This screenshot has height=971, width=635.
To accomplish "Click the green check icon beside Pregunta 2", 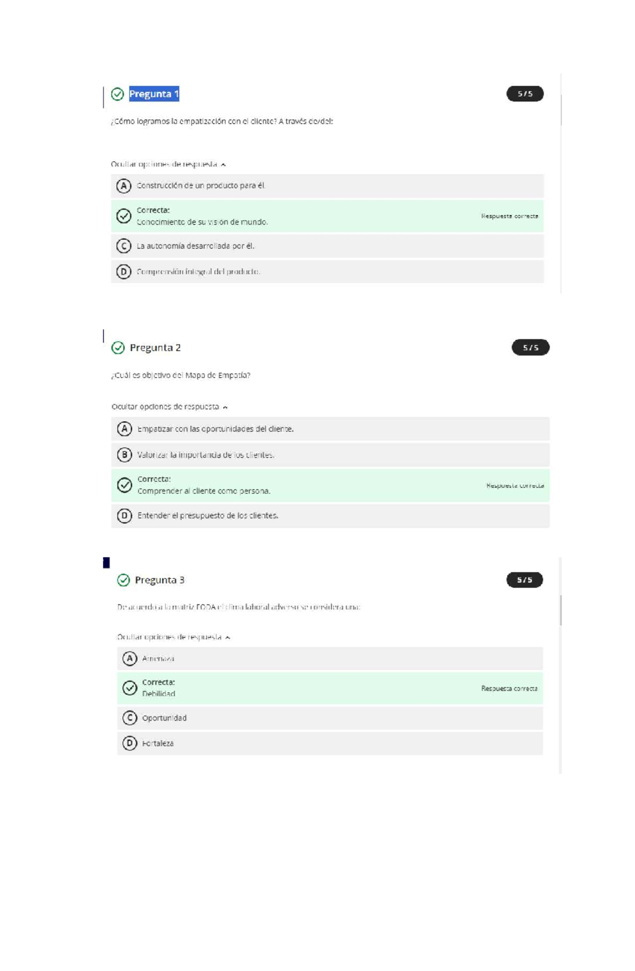I will tap(118, 348).
